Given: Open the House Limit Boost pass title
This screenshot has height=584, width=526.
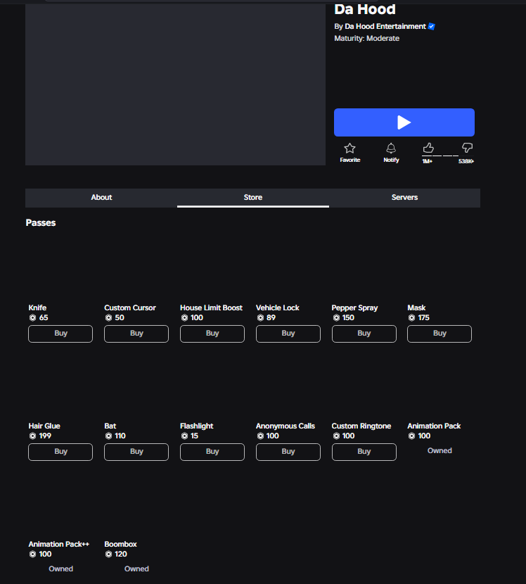Looking at the screenshot, I should click(x=211, y=307).
